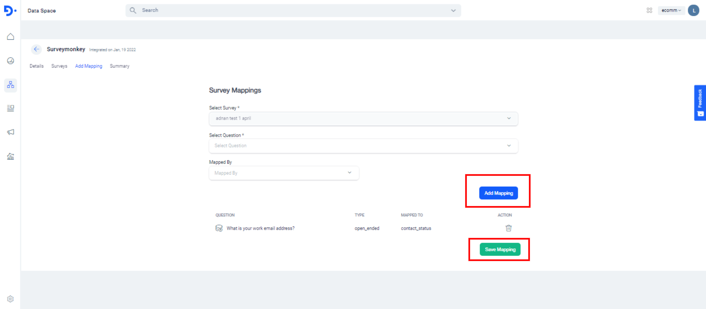Open the apps grid icon
Viewport: 706px width, 309px height.
point(649,10)
